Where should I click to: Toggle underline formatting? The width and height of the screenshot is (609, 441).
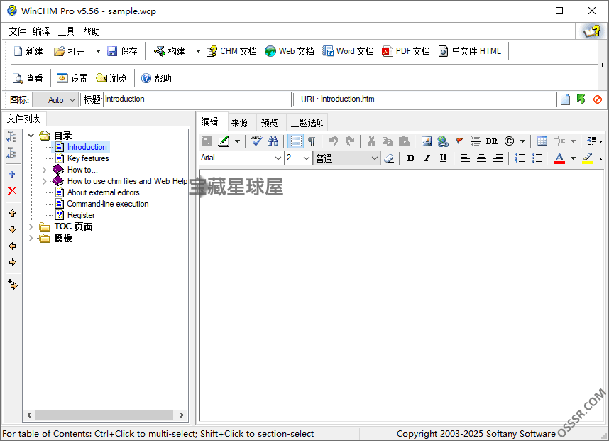pyautogui.click(x=443, y=158)
